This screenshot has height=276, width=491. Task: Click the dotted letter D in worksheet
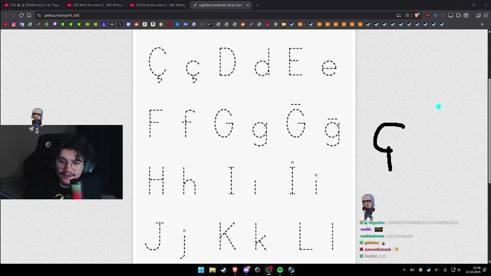(x=227, y=62)
